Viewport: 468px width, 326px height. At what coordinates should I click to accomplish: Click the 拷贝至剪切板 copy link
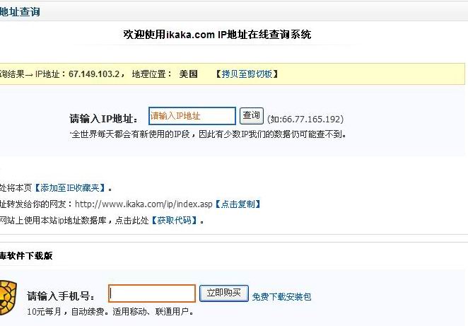[247, 74]
